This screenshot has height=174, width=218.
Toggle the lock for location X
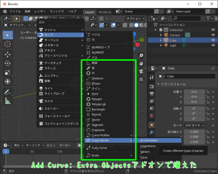208,92
